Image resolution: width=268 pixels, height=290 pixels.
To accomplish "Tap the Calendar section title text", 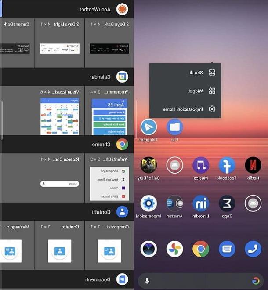I will pos(100,77).
